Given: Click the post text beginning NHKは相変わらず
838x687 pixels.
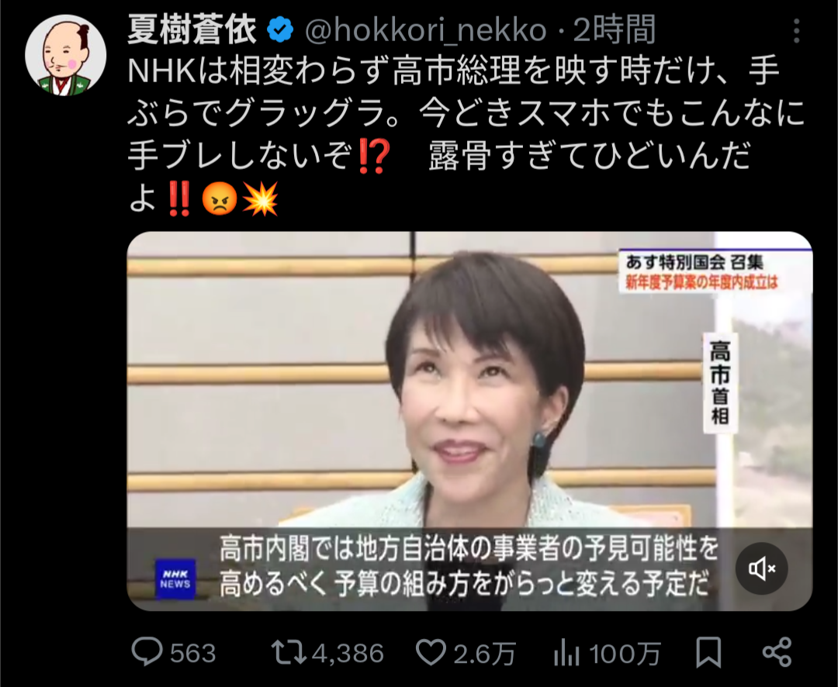Looking at the screenshot, I should pyautogui.click(x=466, y=135).
